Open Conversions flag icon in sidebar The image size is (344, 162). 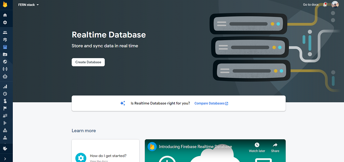click(x=5, y=108)
